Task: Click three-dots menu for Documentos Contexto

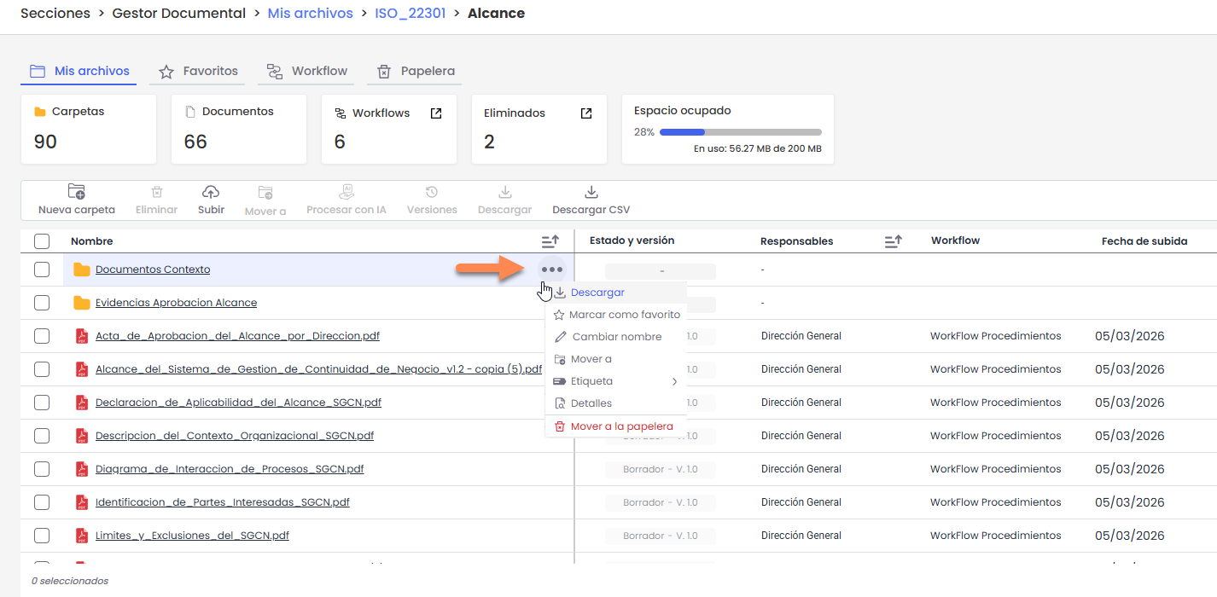Action: [552, 270]
